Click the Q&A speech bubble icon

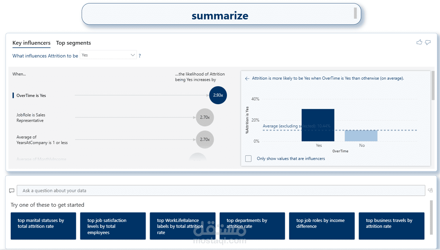(x=12, y=191)
